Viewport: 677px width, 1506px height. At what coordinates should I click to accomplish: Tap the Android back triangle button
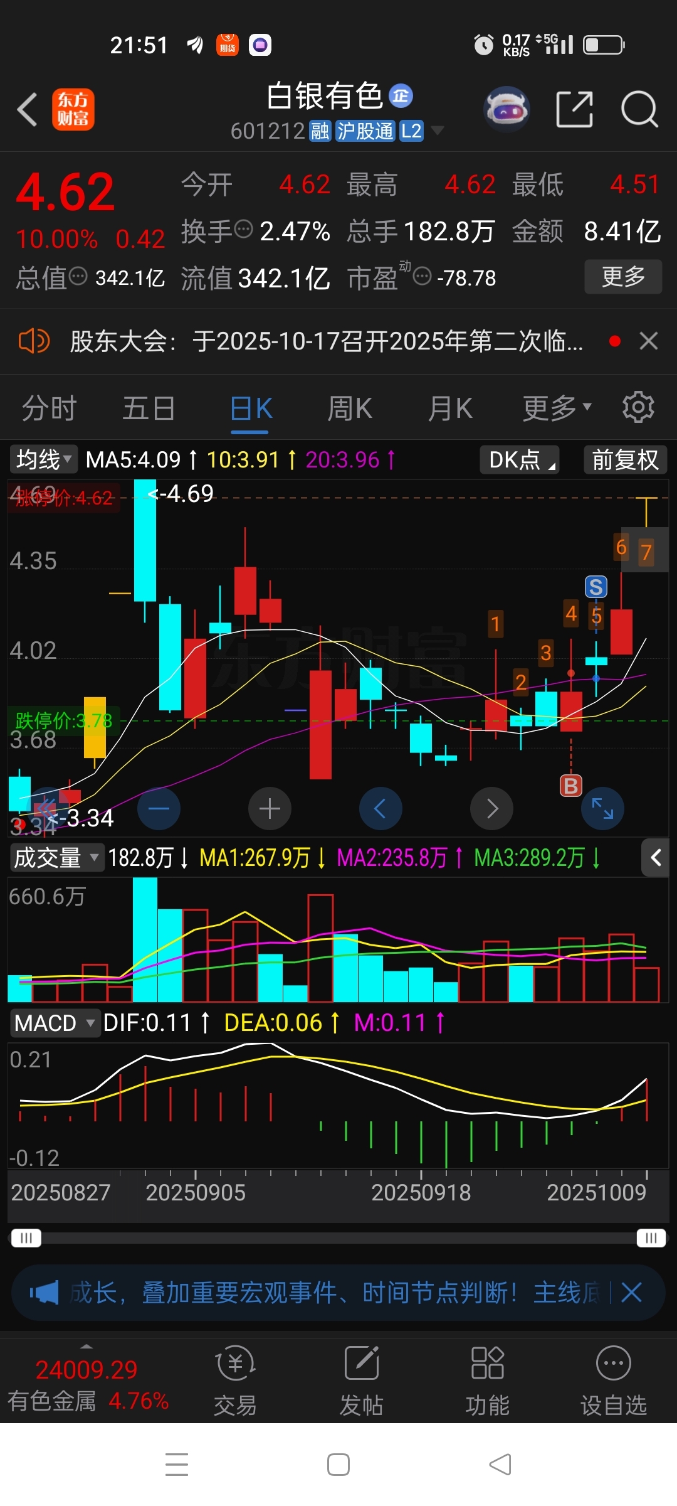point(500,1465)
